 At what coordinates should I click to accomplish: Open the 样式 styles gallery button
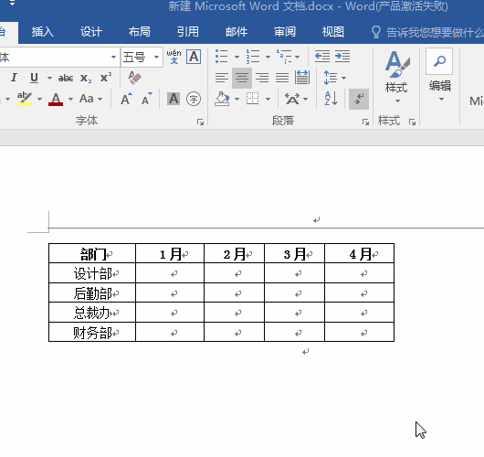397,78
